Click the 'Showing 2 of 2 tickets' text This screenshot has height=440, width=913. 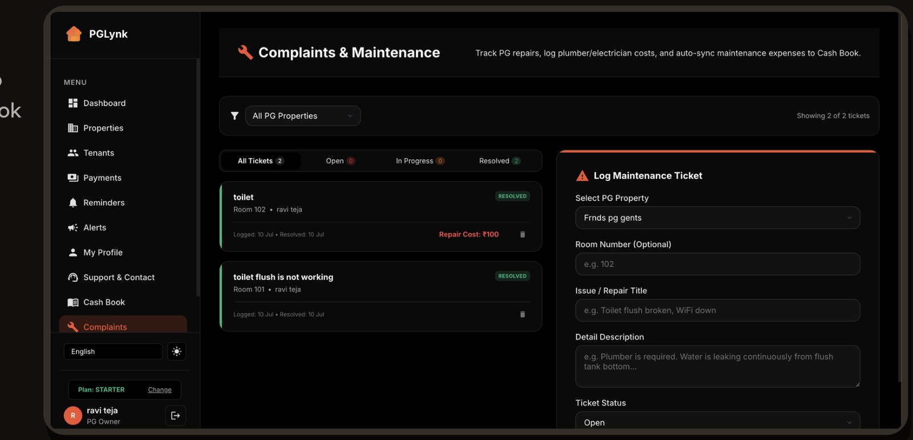[x=833, y=116]
